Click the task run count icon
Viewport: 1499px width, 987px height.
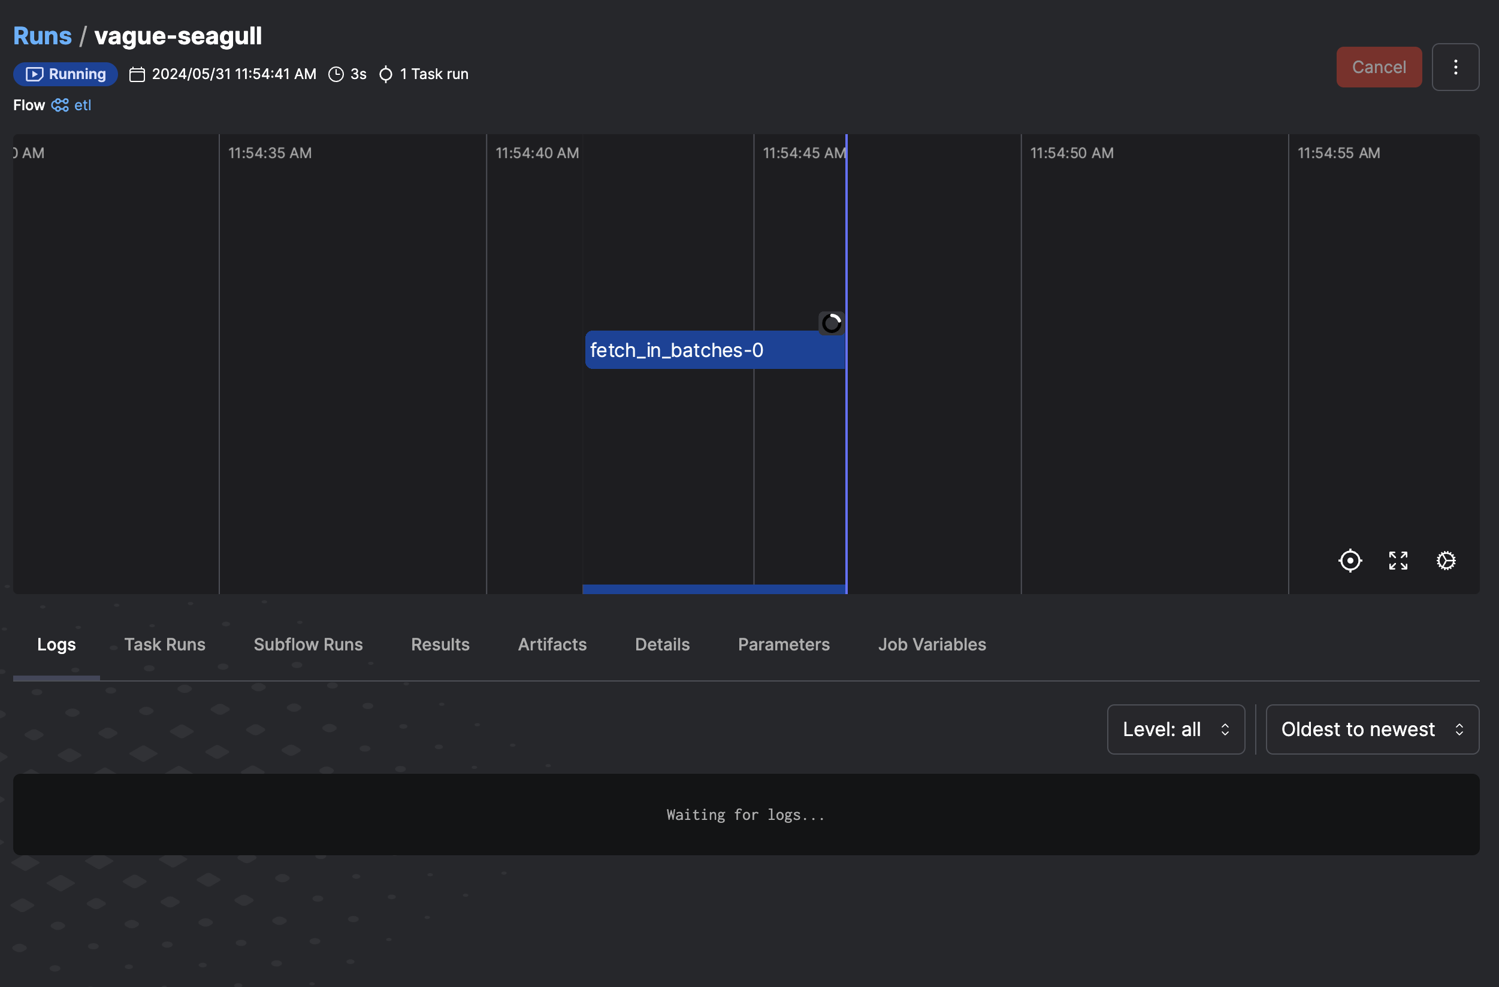[x=385, y=74]
